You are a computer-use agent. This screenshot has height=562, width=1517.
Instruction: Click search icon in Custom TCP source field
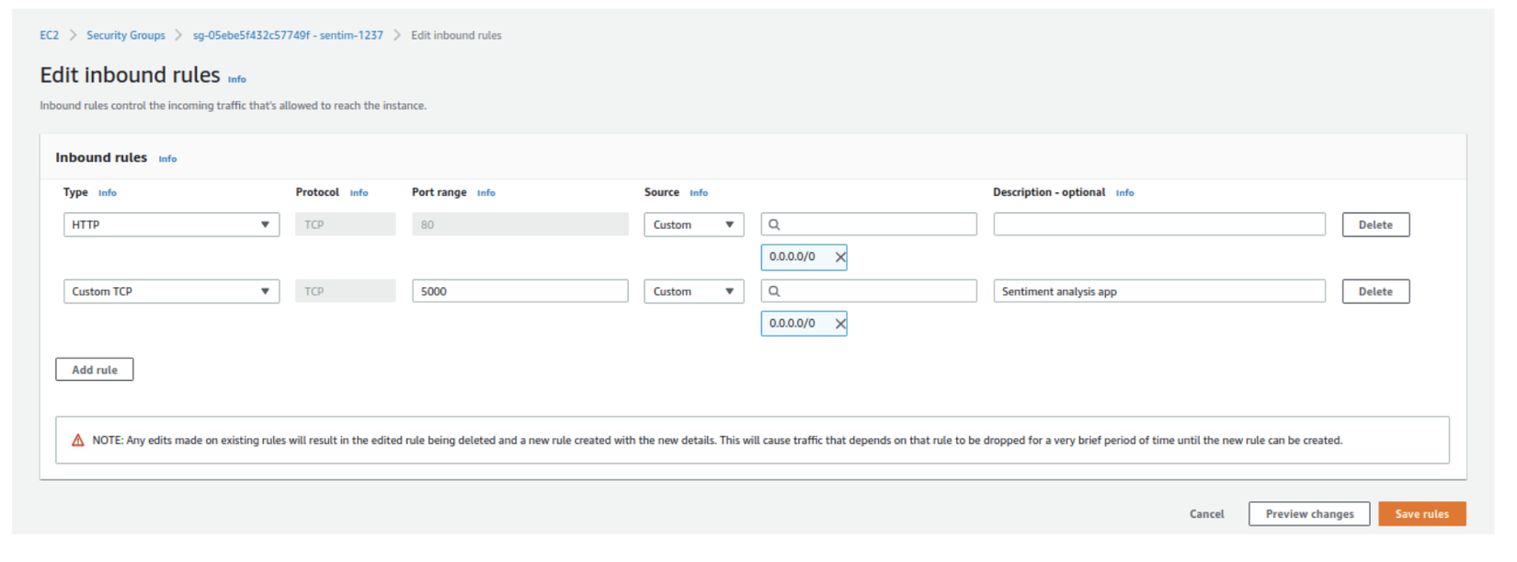tap(774, 292)
